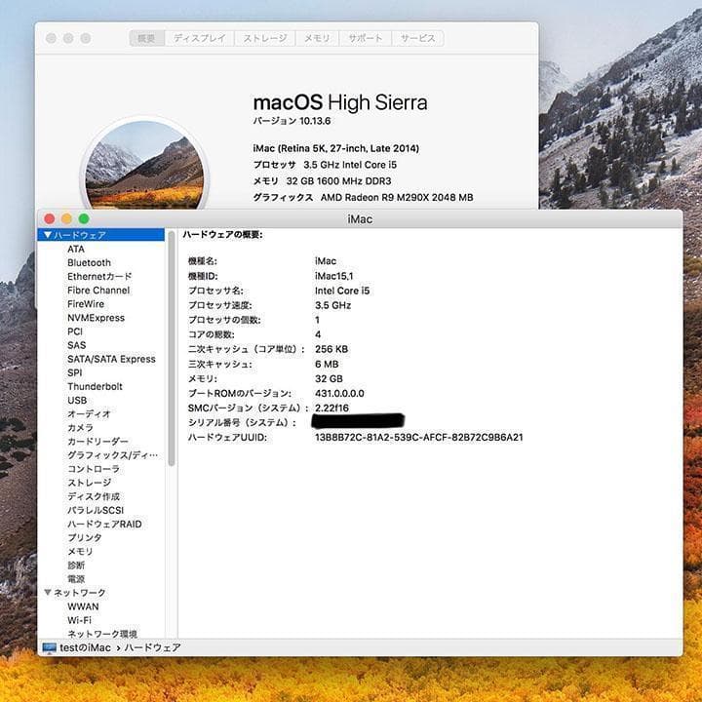The width and height of the screenshot is (702, 702).
Task: Select 電源 in the sidebar
Action: 76,579
